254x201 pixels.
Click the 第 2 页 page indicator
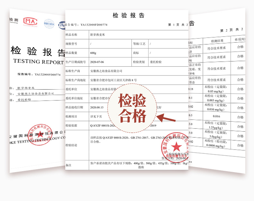tap(231, 30)
